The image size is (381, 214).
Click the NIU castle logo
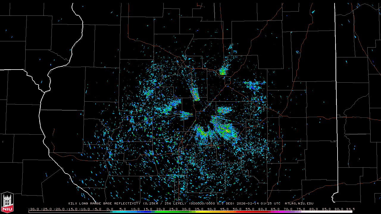[x=7, y=203]
